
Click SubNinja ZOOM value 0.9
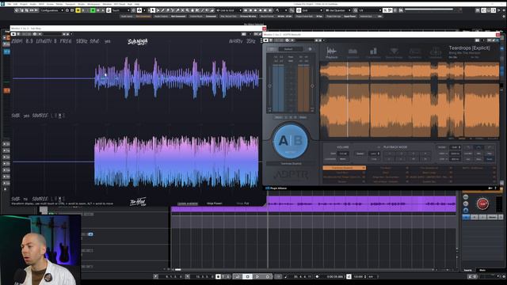pyautogui.click(x=29, y=41)
